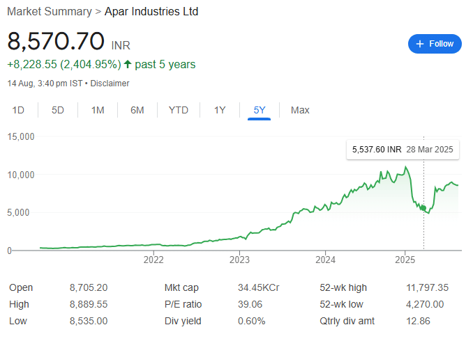The image size is (473, 341).
Task: Click the Mkt cap label
Action: [x=181, y=287]
